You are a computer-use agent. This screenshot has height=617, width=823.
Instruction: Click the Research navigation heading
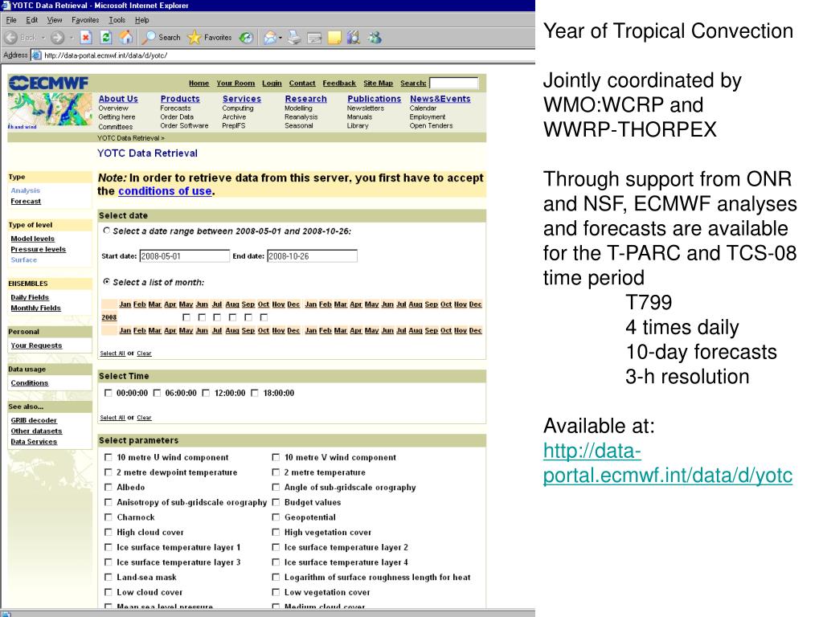(305, 99)
